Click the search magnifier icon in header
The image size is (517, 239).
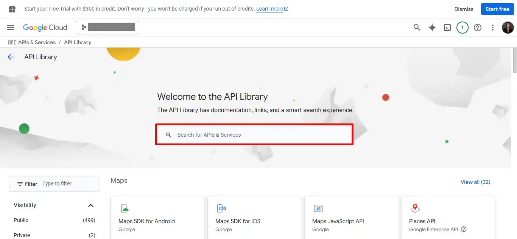pyautogui.click(x=417, y=28)
